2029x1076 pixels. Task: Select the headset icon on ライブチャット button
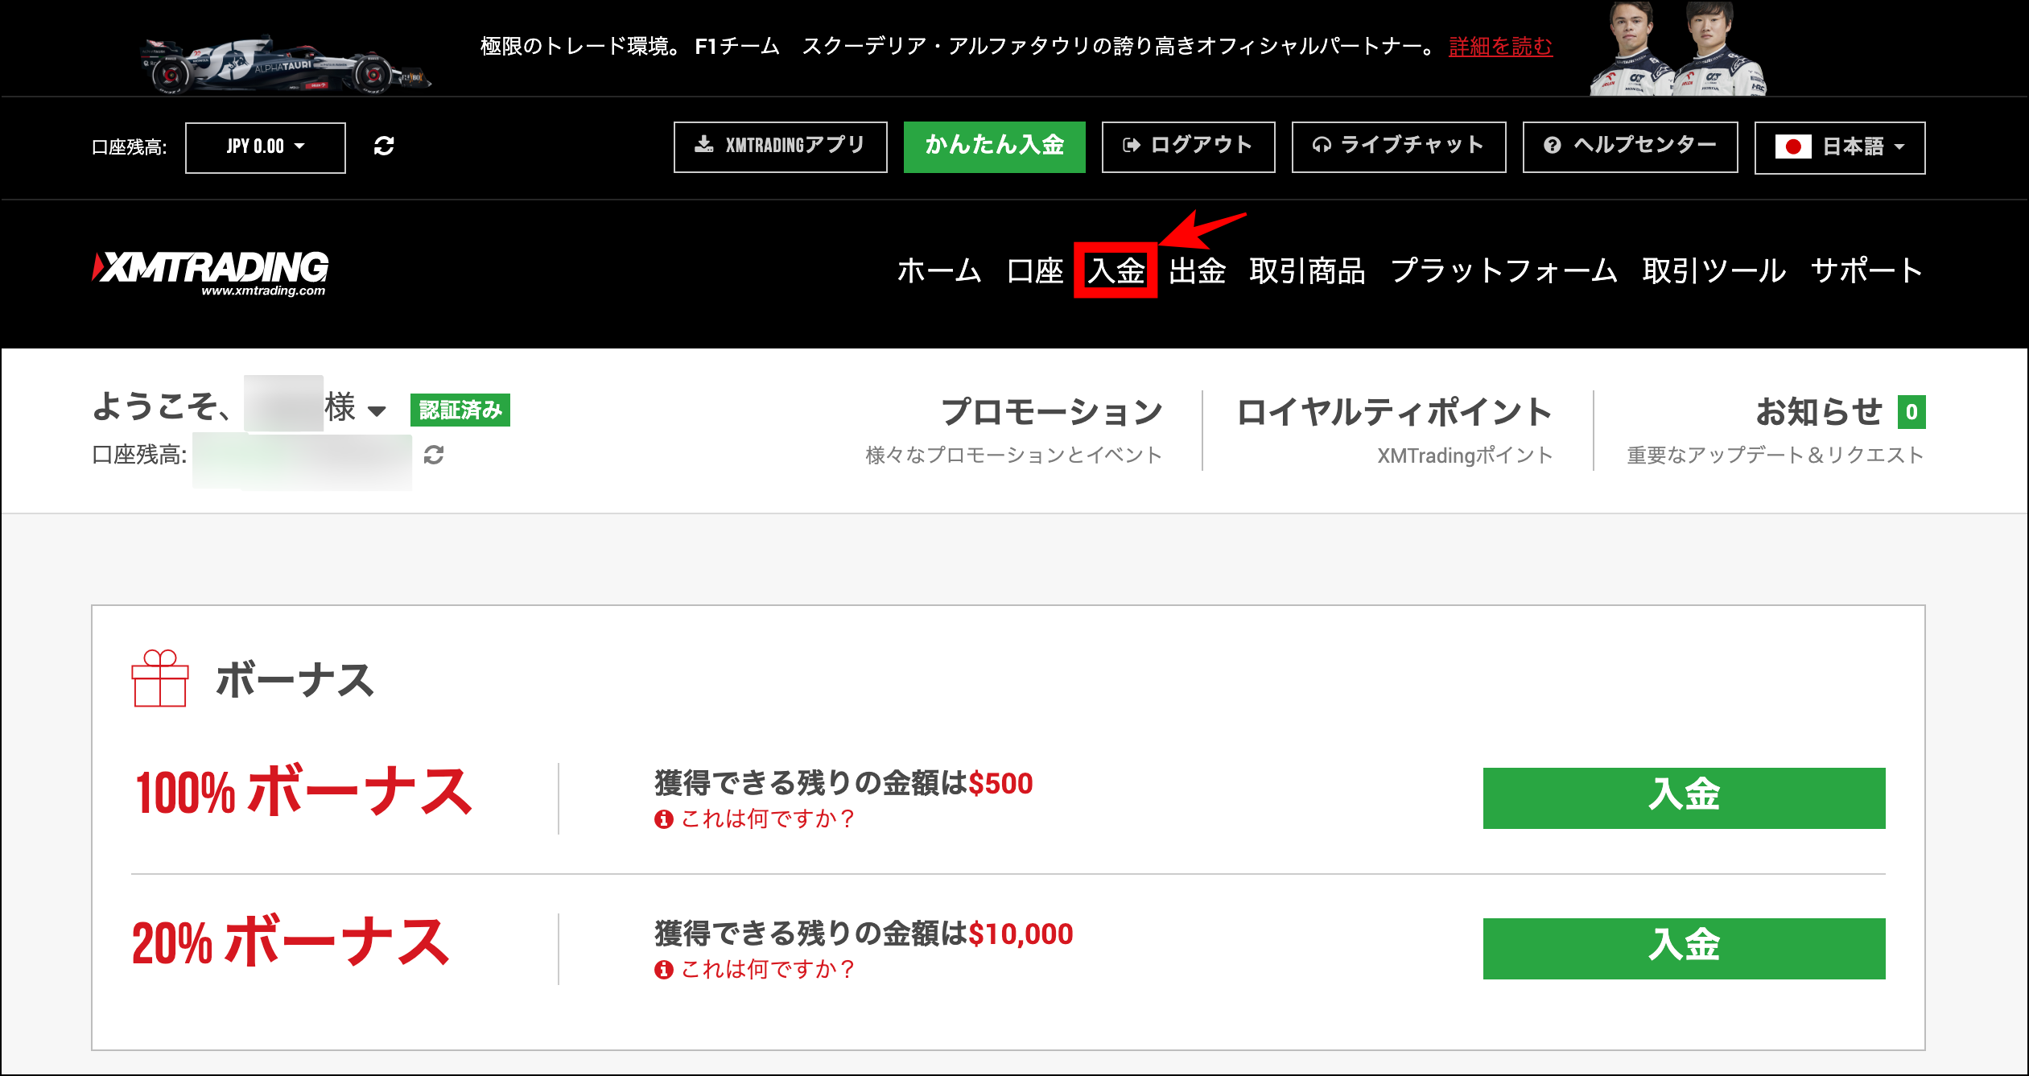(x=1322, y=146)
